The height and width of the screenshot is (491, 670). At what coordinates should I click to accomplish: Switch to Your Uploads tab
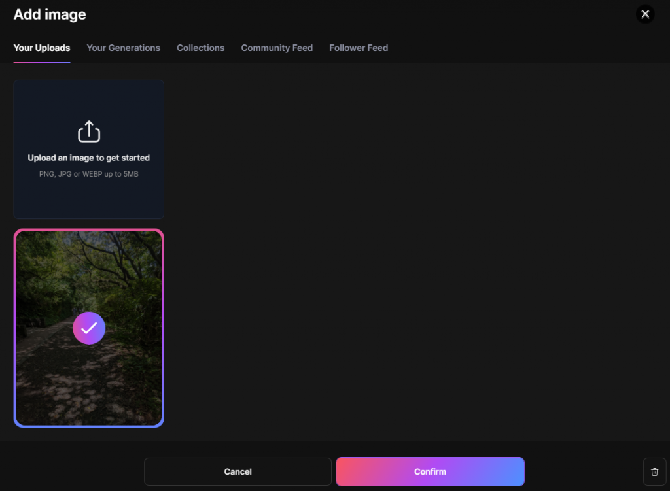(x=42, y=48)
